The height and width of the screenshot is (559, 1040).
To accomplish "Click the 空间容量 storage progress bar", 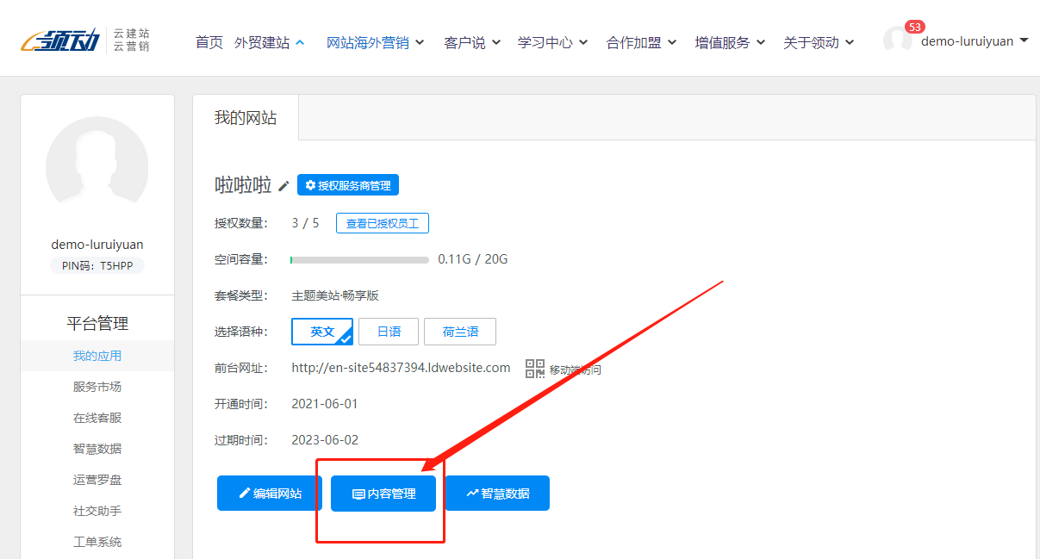I will tap(359, 259).
